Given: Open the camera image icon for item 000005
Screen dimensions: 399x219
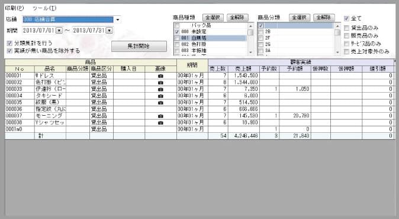Looking at the screenshot, I should tap(160, 103).
